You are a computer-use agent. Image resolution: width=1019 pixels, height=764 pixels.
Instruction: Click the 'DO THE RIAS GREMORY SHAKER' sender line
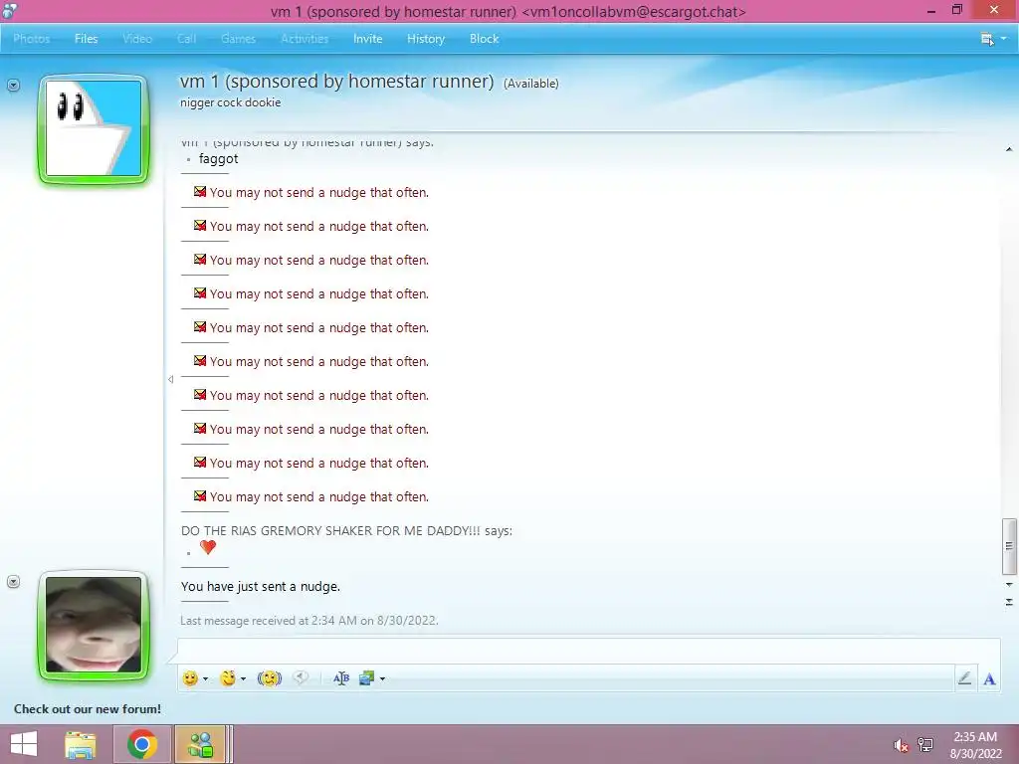346,531
